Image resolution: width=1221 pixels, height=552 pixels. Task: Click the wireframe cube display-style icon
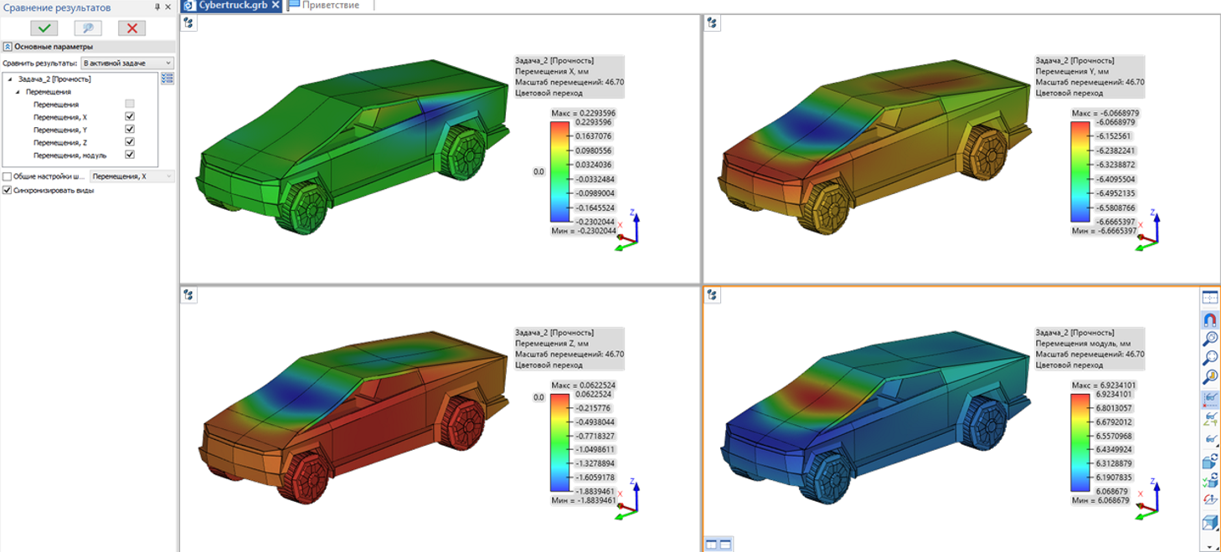pyautogui.click(x=1209, y=523)
